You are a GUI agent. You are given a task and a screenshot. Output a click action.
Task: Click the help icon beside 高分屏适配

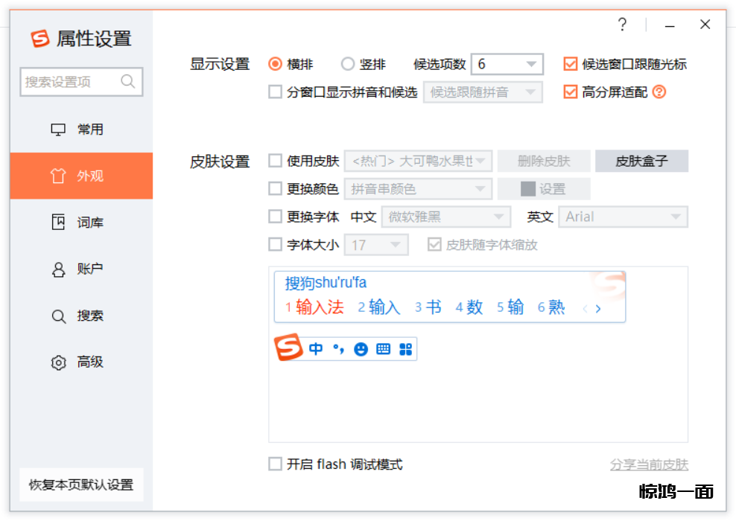659,92
